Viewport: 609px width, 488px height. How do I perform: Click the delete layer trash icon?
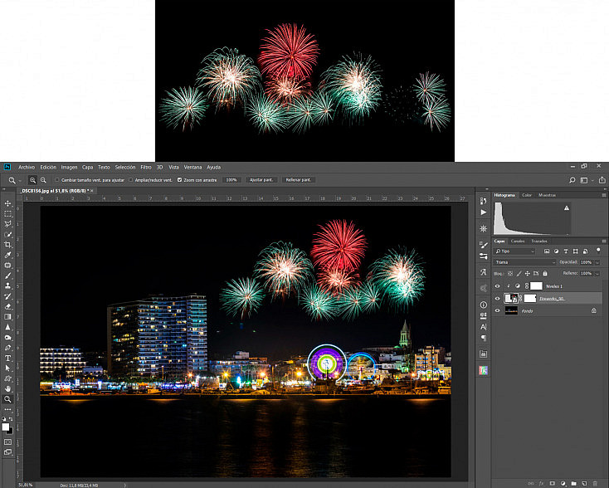click(x=595, y=483)
